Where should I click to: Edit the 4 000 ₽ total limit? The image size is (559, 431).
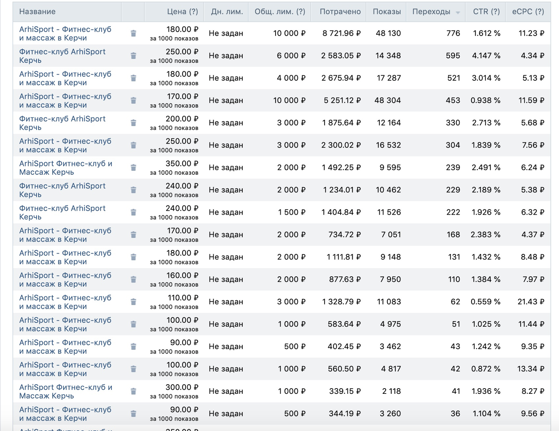tap(291, 78)
